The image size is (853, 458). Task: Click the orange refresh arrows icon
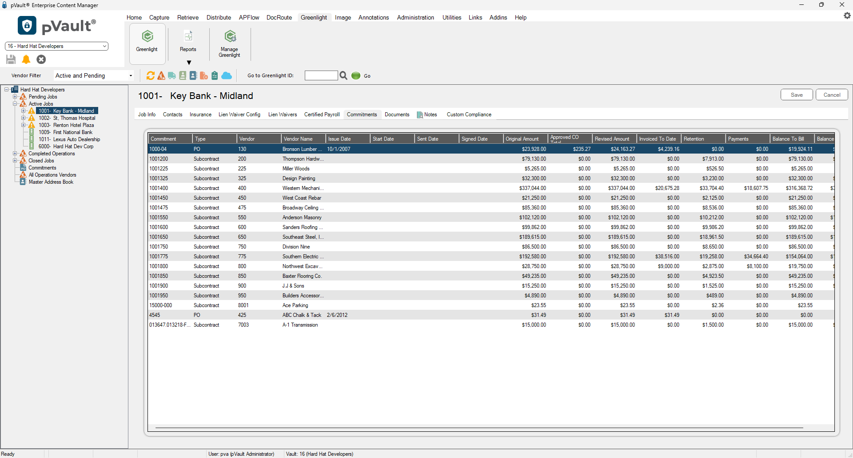[151, 76]
